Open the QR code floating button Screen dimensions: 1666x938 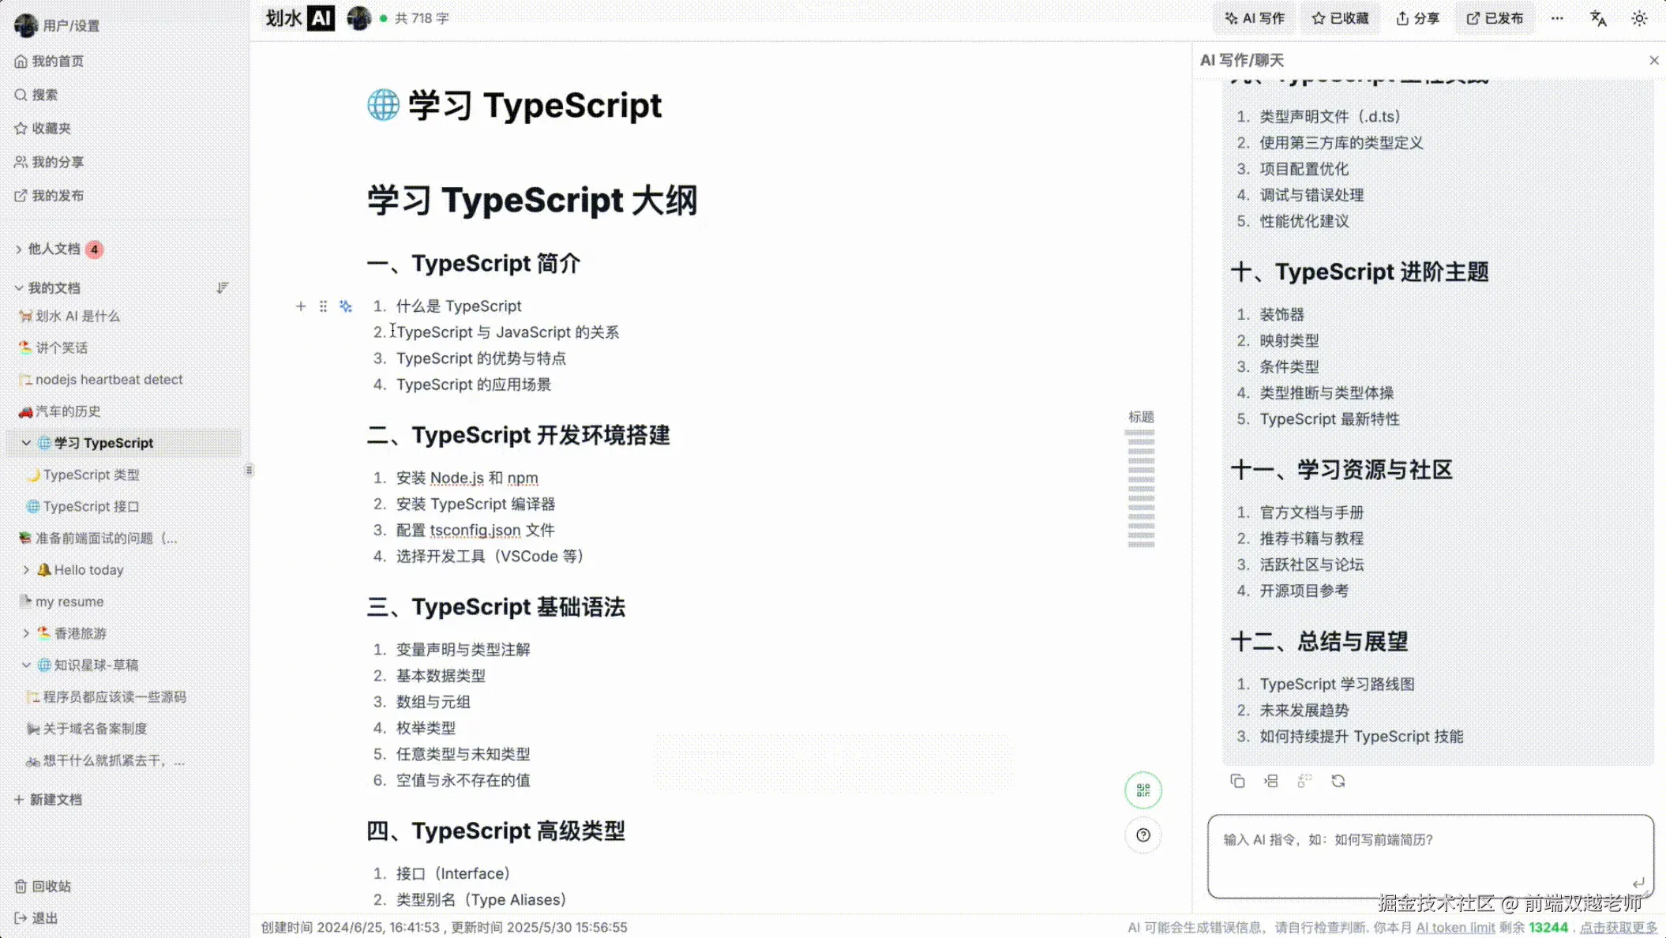tap(1143, 790)
